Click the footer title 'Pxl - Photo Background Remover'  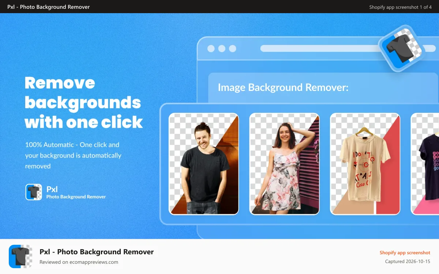[97, 252]
